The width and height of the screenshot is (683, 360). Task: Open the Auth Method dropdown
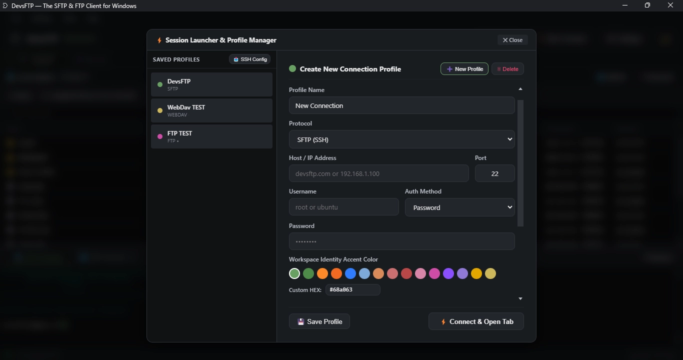click(459, 207)
